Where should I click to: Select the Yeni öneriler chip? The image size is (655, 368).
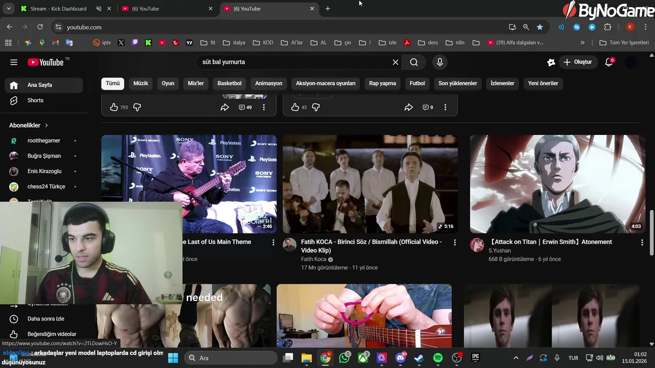pyautogui.click(x=543, y=83)
